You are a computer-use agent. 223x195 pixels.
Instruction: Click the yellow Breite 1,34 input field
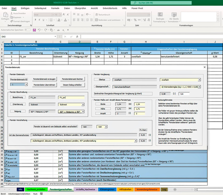[x=140, y=104]
